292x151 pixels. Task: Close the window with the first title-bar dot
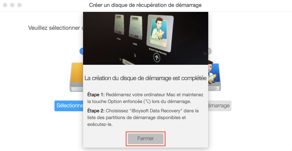point(5,5)
